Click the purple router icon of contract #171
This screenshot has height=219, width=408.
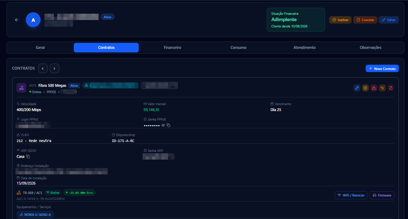point(21,88)
